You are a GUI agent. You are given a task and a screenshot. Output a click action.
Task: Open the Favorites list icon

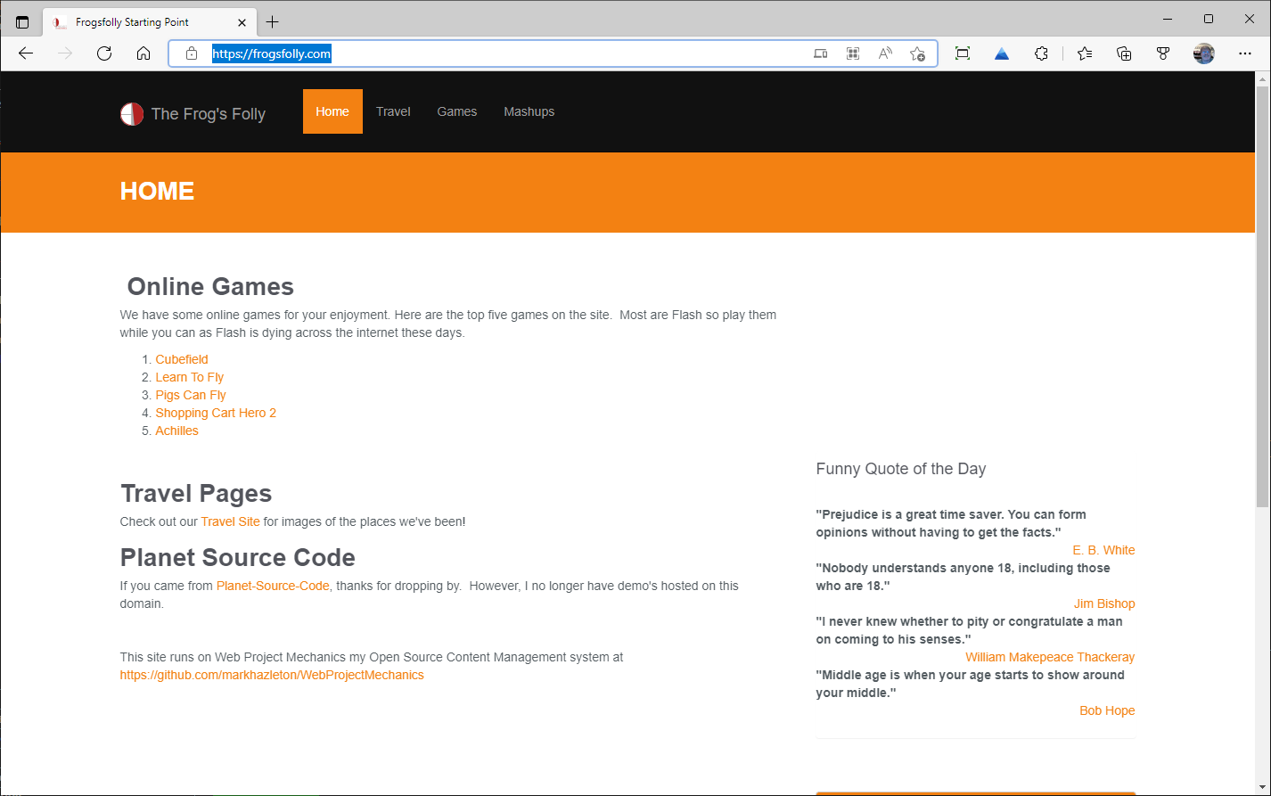point(1084,53)
